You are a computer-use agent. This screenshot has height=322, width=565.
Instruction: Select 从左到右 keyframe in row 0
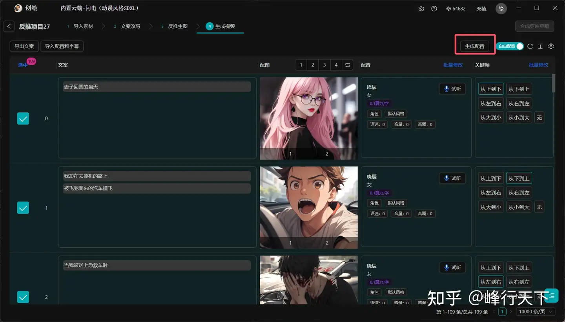(x=491, y=103)
